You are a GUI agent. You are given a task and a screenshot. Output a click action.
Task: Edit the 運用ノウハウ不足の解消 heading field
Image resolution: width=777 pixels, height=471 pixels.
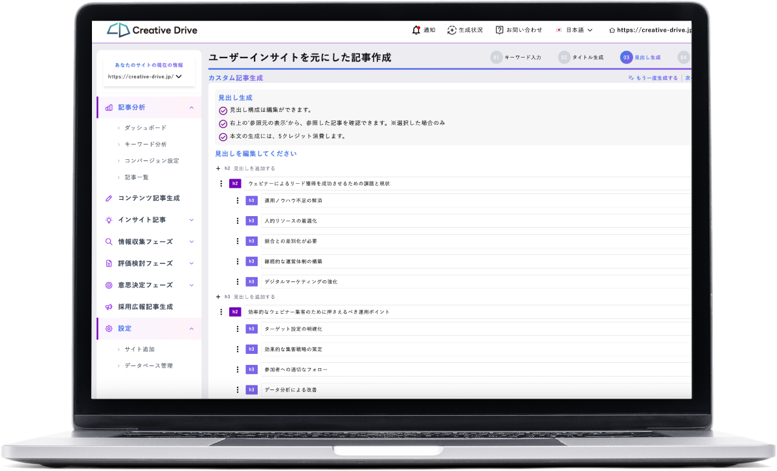[476, 201]
